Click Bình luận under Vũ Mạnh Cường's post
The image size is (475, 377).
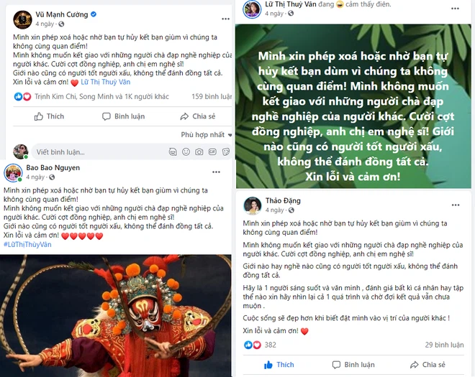tap(124, 116)
